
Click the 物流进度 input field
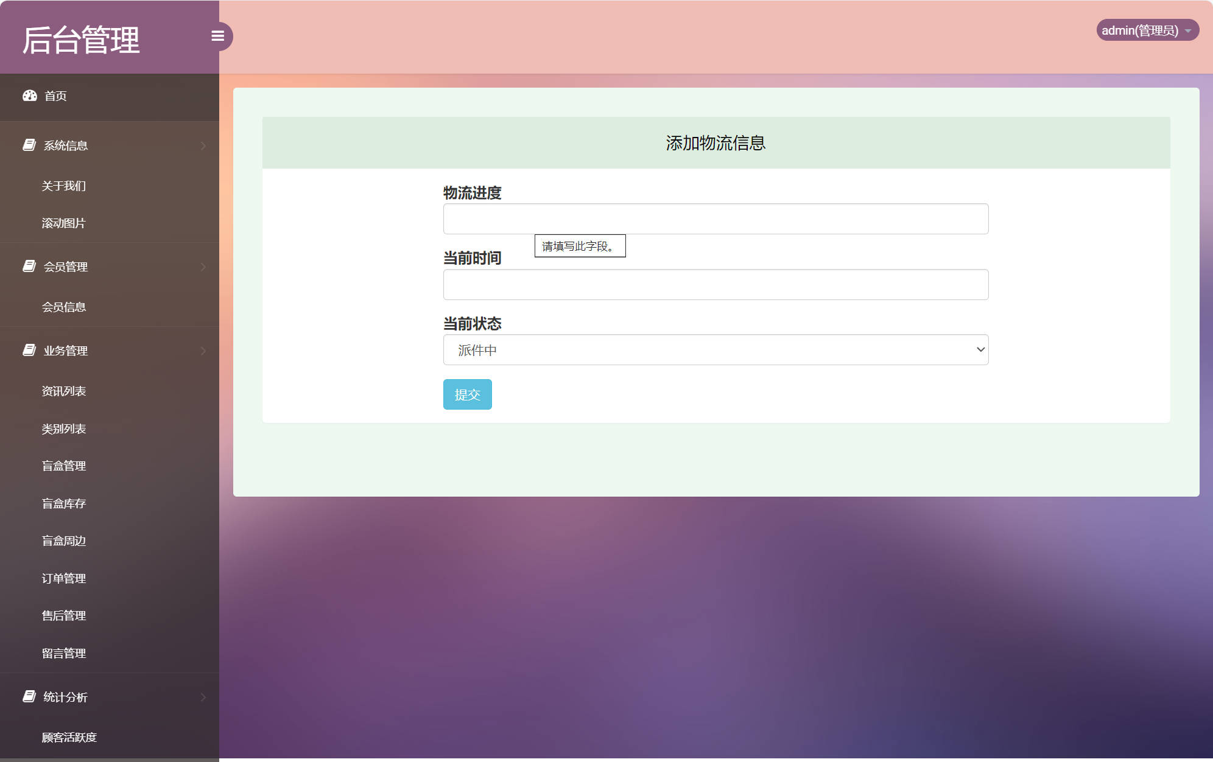pos(715,218)
